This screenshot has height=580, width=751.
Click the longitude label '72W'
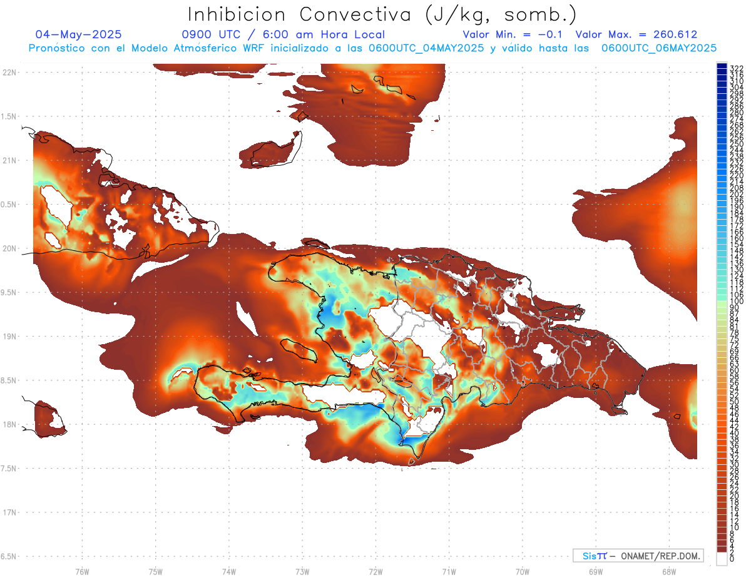click(x=375, y=571)
